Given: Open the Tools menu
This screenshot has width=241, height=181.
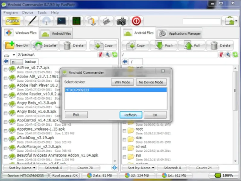Looking at the screenshot, I should pos(42,12).
